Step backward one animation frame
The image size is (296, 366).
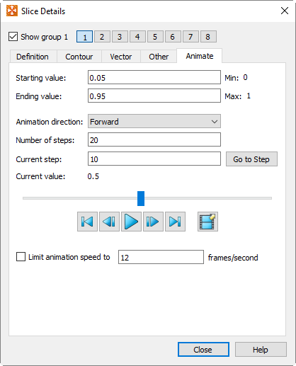click(x=109, y=222)
